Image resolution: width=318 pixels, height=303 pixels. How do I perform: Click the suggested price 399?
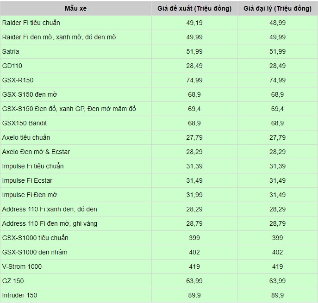tap(194, 238)
